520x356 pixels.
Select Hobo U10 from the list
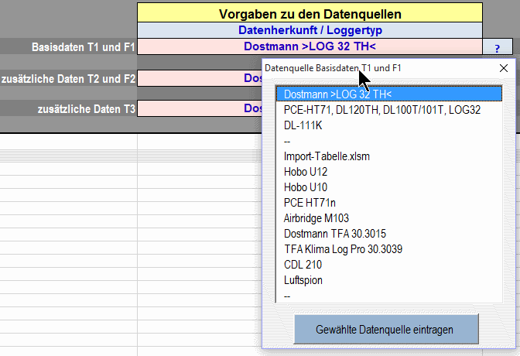click(x=389, y=187)
